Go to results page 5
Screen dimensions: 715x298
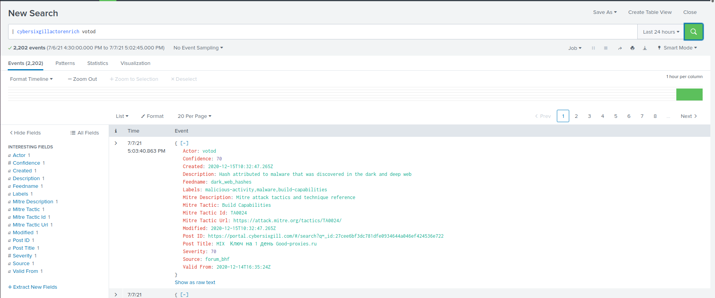(x=616, y=116)
